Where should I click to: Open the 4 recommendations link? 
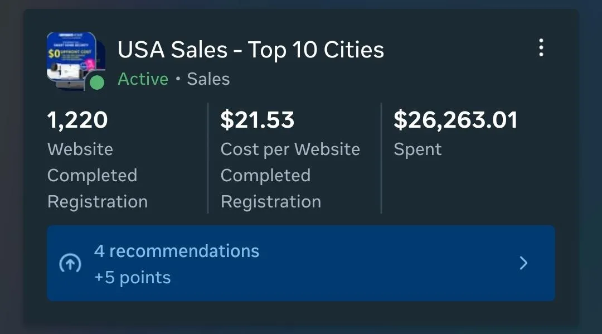[x=176, y=251]
